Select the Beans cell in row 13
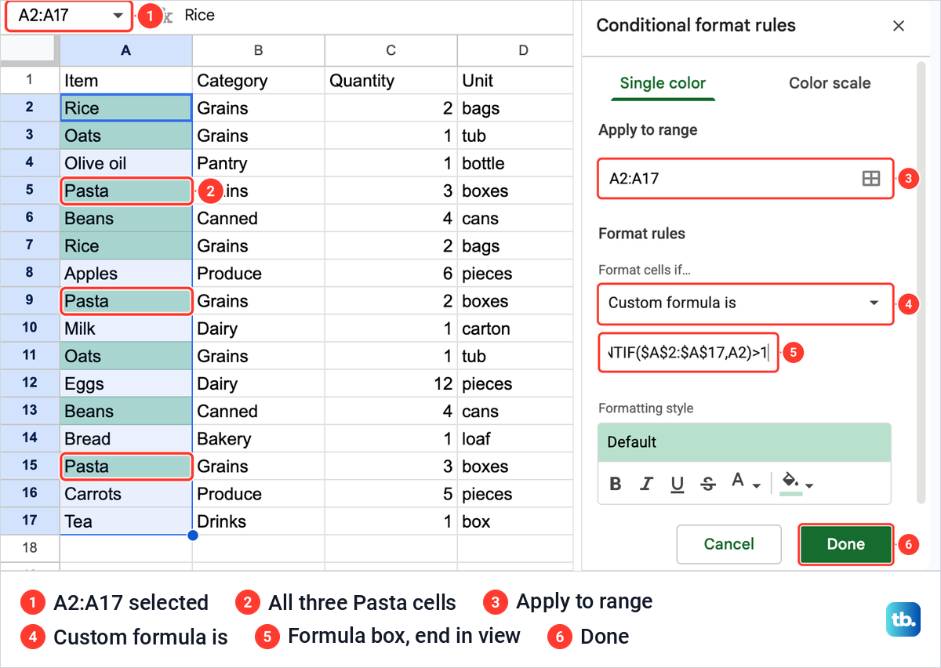The image size is (941, 668). click(125, 411)
